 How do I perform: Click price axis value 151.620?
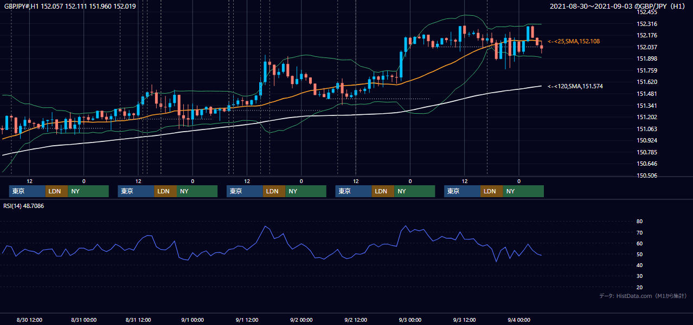click(646, 82)
